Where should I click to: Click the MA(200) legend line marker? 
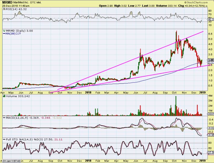(4, 34)
